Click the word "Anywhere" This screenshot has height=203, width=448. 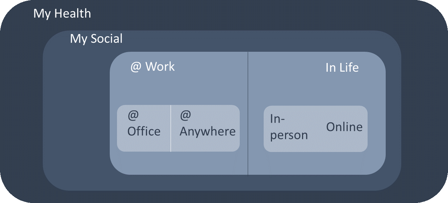[x=208, y=131]
